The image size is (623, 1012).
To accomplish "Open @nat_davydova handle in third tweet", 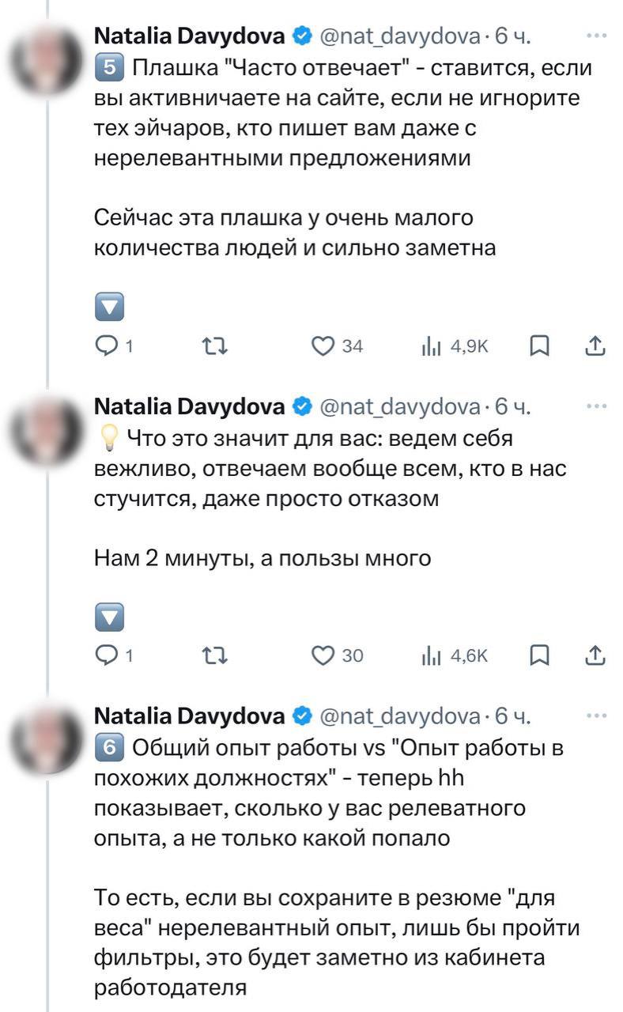I will 399,716.
